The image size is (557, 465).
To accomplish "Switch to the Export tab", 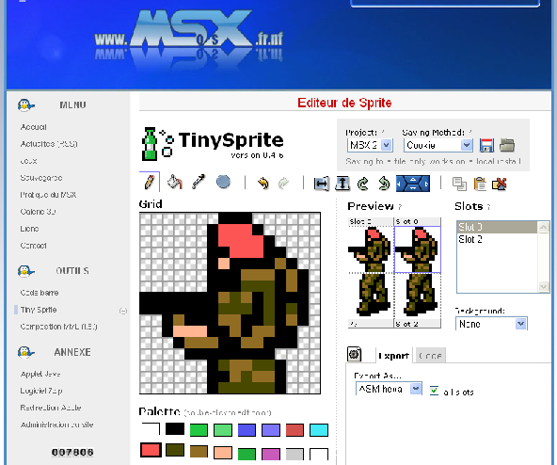I will click(393, 356).
